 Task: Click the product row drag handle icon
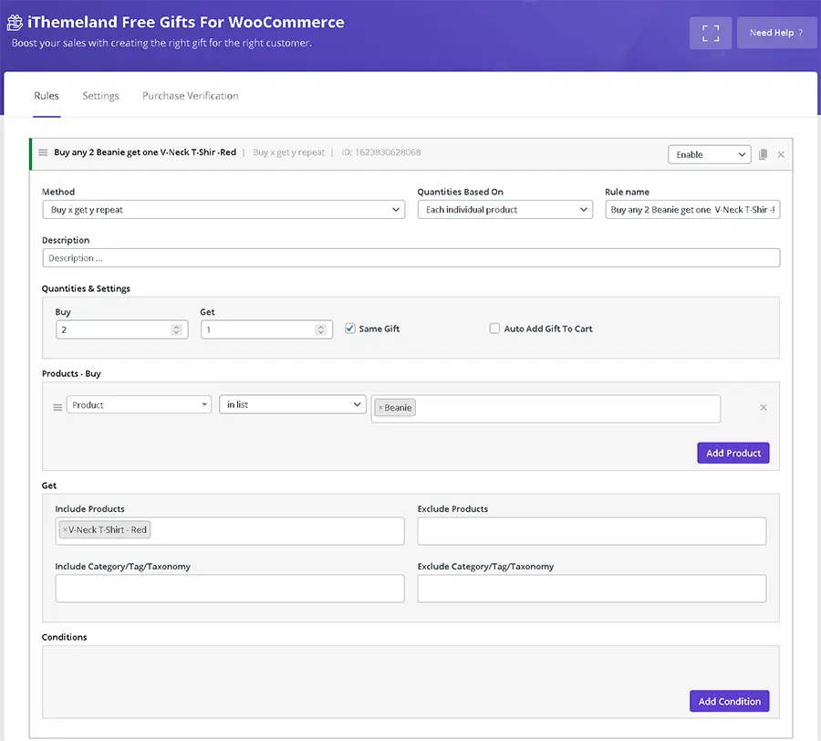pos(57,407)
